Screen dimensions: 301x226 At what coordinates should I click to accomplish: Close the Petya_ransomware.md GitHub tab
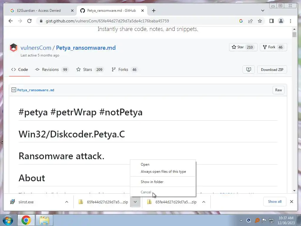click(x=143, y=11)
